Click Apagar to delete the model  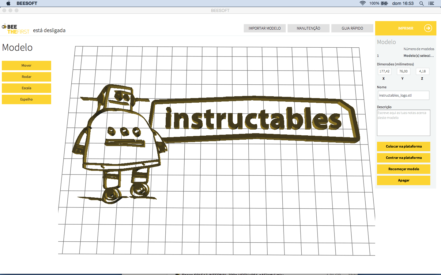point(403,180)
